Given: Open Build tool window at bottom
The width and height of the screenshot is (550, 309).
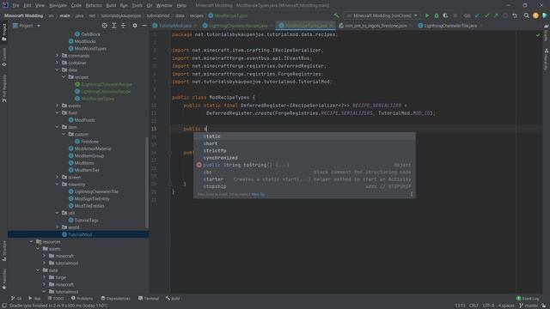Looking at the screenshot, I should [x=173, y=299].
